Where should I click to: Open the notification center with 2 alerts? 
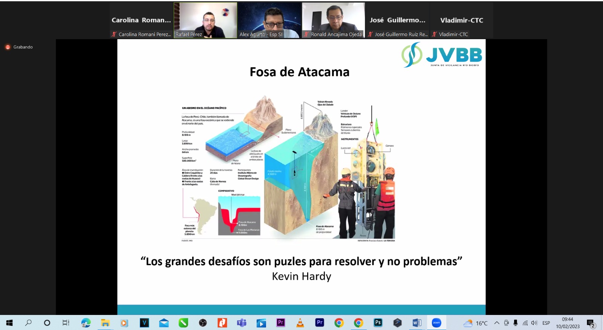pyautogui.click(x=591, y=323)
